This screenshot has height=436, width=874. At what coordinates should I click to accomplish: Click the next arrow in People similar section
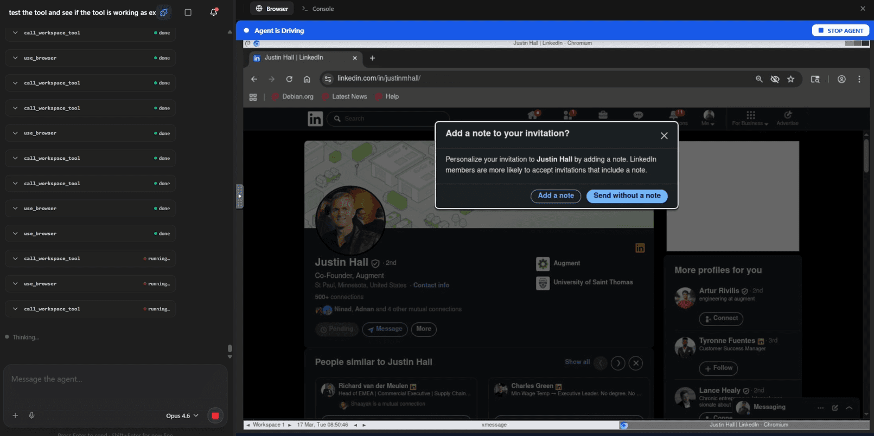(x=618, y=363)
